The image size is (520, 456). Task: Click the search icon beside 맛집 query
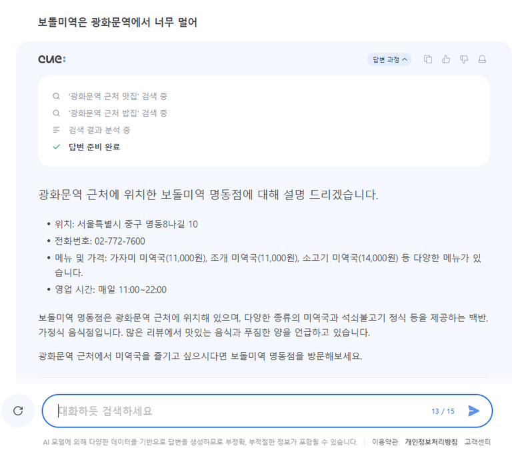point(57,96)
